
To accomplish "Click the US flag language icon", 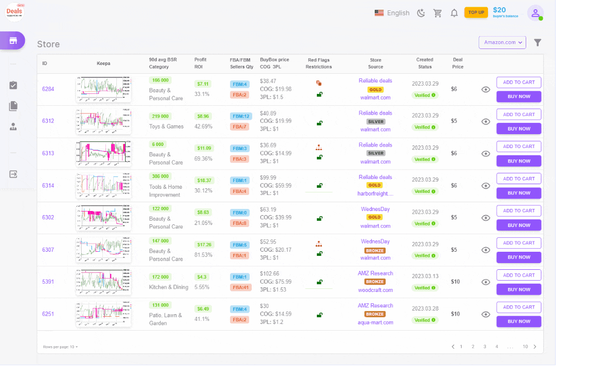I will [379, 13].
